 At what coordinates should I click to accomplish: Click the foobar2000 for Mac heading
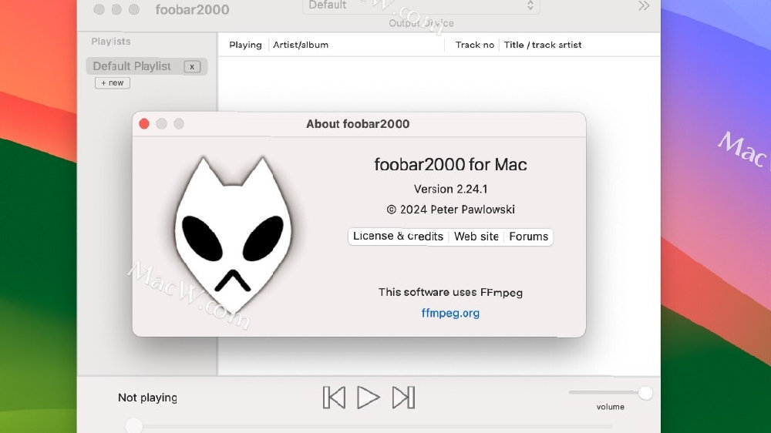[450, 164]
